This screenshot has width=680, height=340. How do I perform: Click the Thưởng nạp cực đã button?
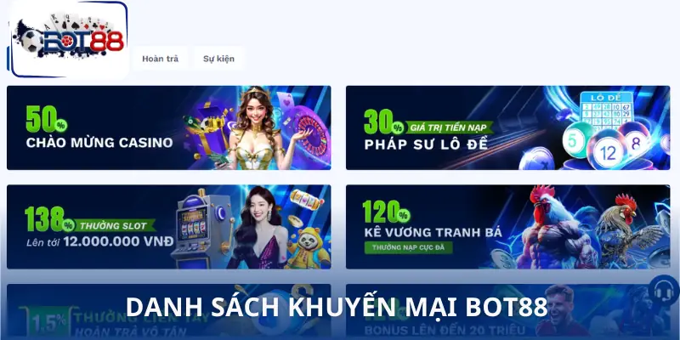click(409, 247)
